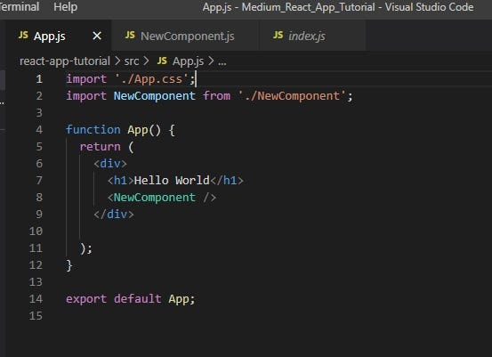The height and width of the screenshot is (357, 492).
Task: Close the App.js tab
Action: 97,36
